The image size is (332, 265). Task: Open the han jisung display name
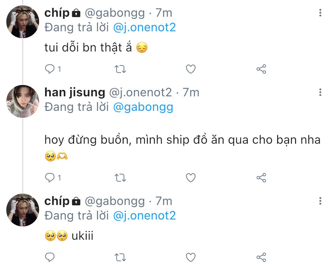pos(75,93)
